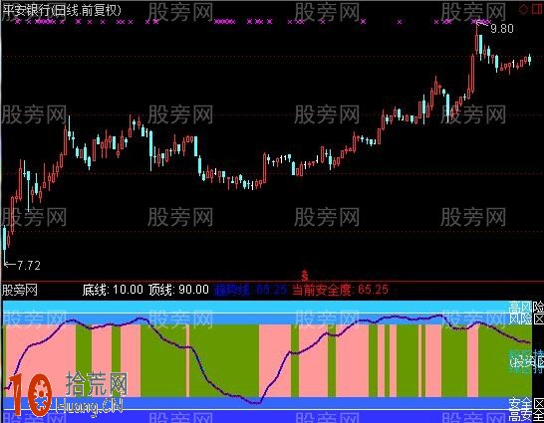Click the red diamond icon at top right

click(523, 9)
